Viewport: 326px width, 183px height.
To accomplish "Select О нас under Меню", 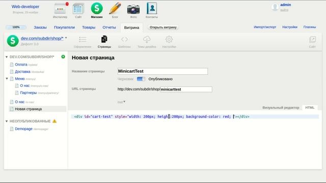I will [x=25, y=86].
